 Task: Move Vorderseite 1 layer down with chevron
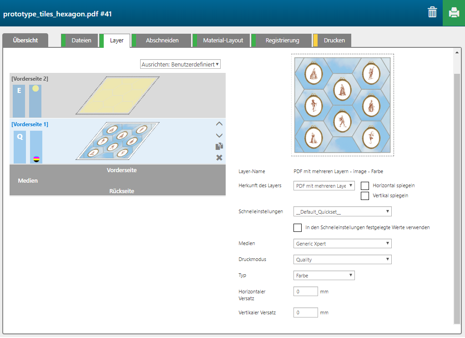(219, 135)
